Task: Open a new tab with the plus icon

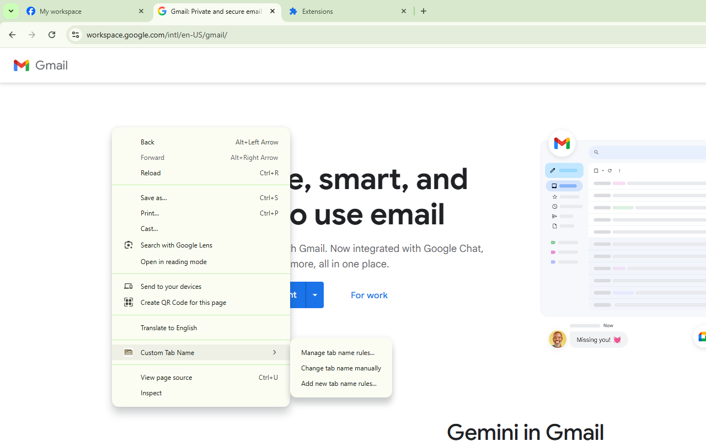Action: (x=423, y=11)
